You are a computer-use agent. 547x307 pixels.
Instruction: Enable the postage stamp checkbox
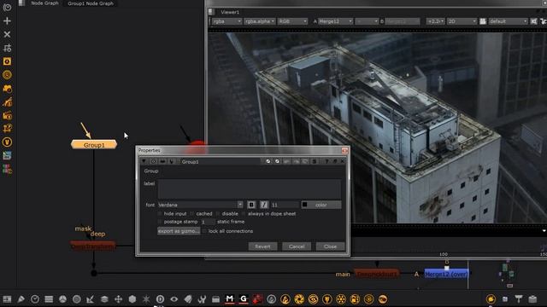pyautogui.click(x=160, y=222)
